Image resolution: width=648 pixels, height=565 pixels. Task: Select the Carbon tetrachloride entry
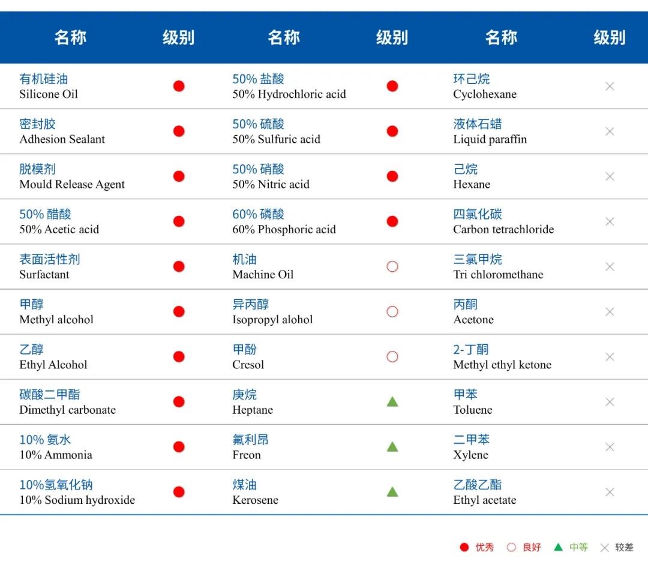503,230
